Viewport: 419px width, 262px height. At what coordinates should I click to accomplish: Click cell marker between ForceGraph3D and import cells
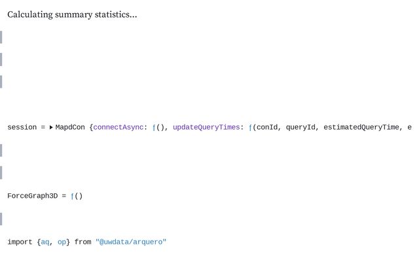(1, 219)
